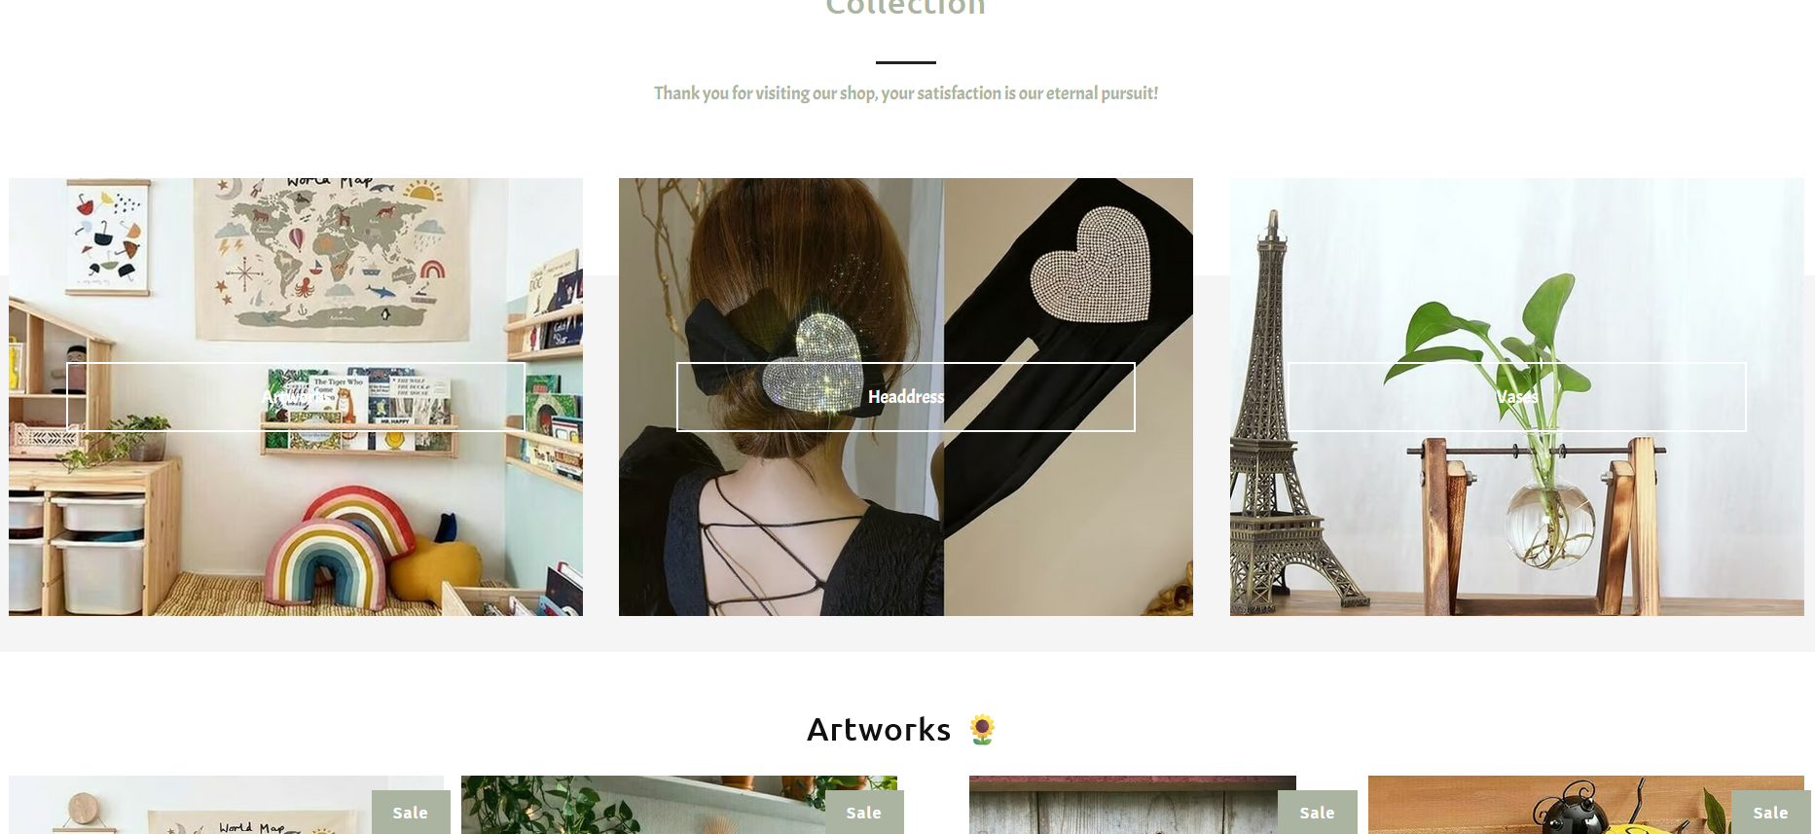Click the rainbow pillows in kids room image
1815x834 pixels.
click(x=341, y=550)
